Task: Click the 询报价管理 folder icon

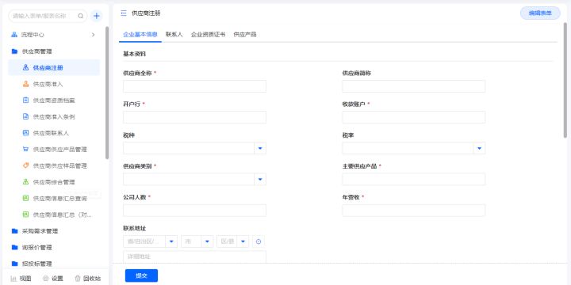Action: 14,248
